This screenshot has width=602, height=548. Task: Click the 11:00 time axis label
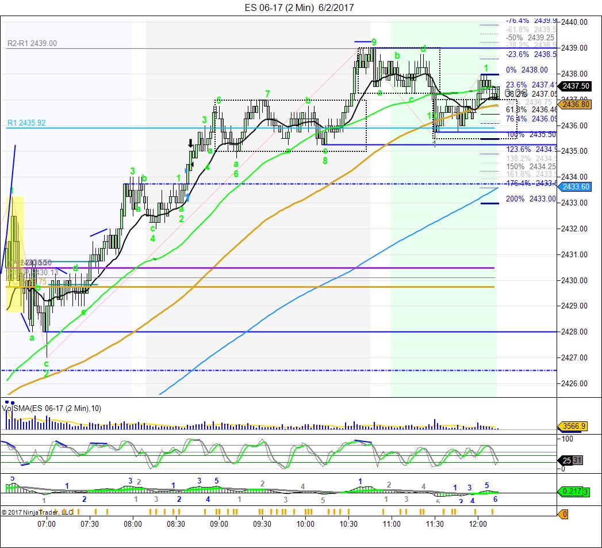[x=392, y=524]
